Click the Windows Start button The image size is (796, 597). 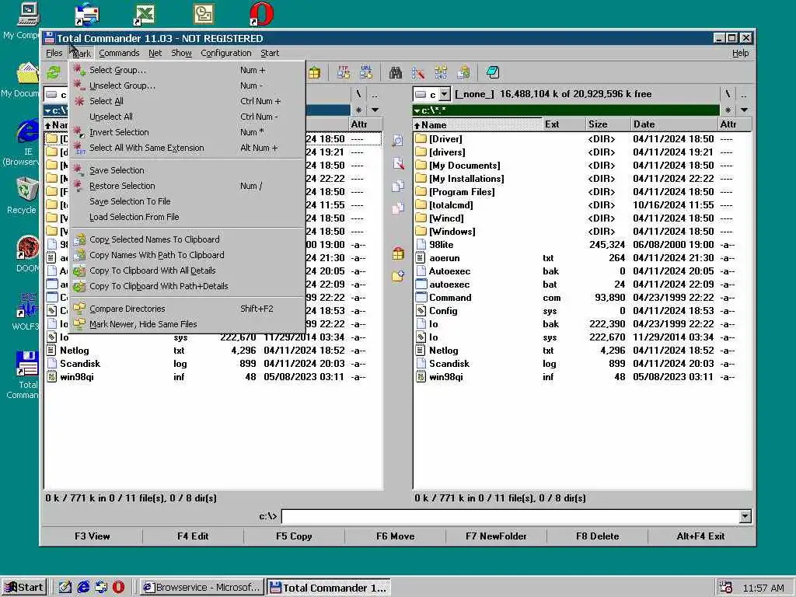tap(24, 588)
